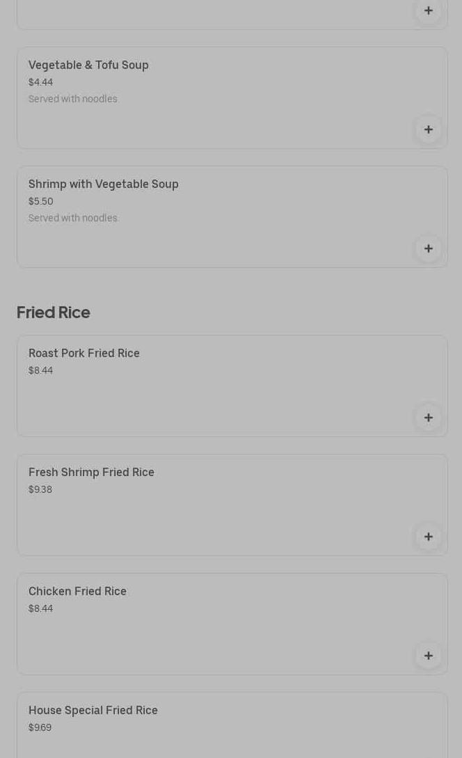Add Shrimp with Vegetable Soup to order
The width and height of the screenshot is (462, 758).
click(x=428, y=248)
